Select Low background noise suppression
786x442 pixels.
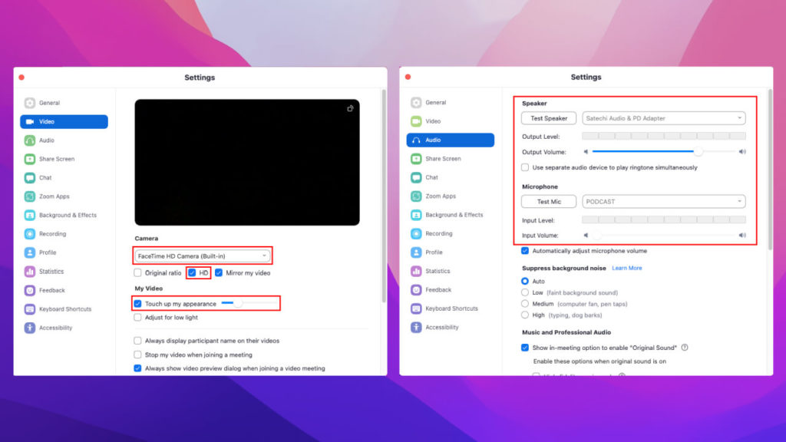525,292
